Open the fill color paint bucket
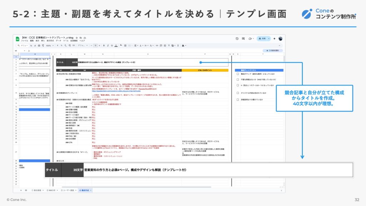The height and width of the screenshot is (206, 366). coord(121,45)
